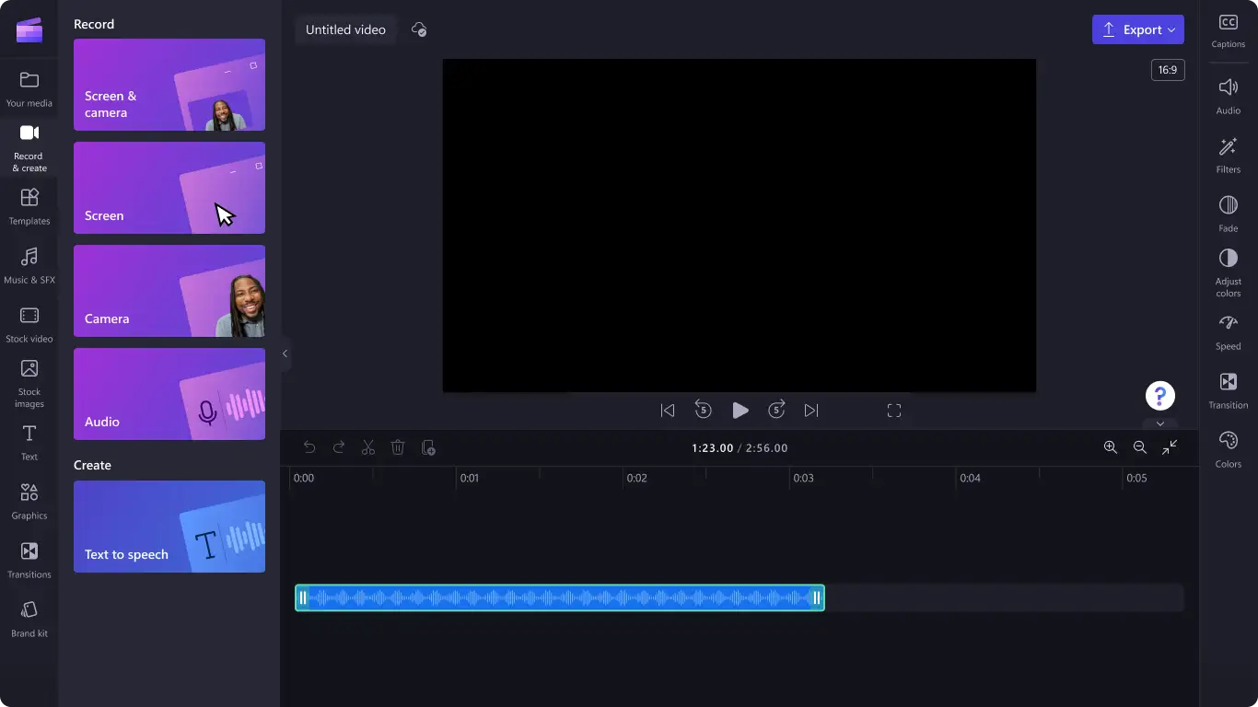Screen dimensions: 1258x707
Task: Open the Music & SFX library
Action: coord(29,266)
